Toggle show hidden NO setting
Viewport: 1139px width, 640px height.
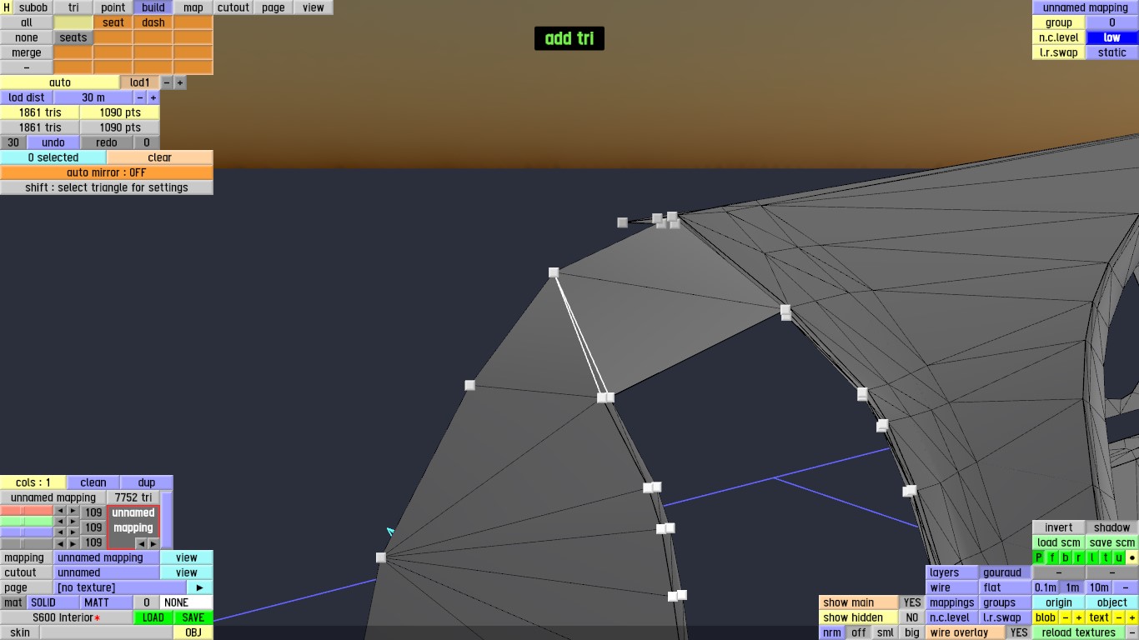tap(912, 617)
